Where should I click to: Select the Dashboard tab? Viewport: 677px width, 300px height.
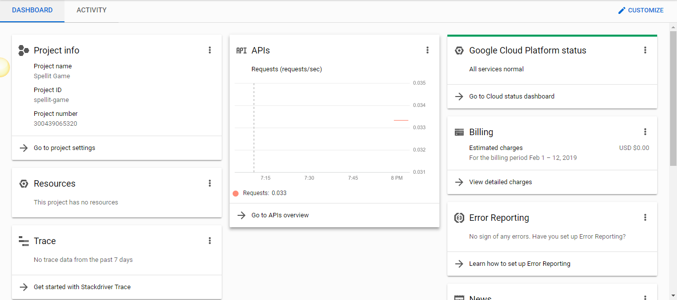coord(32,10)
